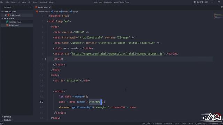Click the jpg image file icon in Explorer
This screenshot has width=223, height=125.
pyautogui.click(x=7, y=22)
